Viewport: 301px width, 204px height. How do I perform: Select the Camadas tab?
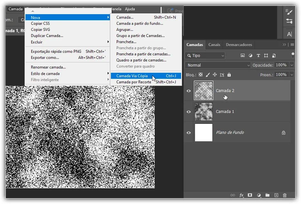[x=195, y=45]
